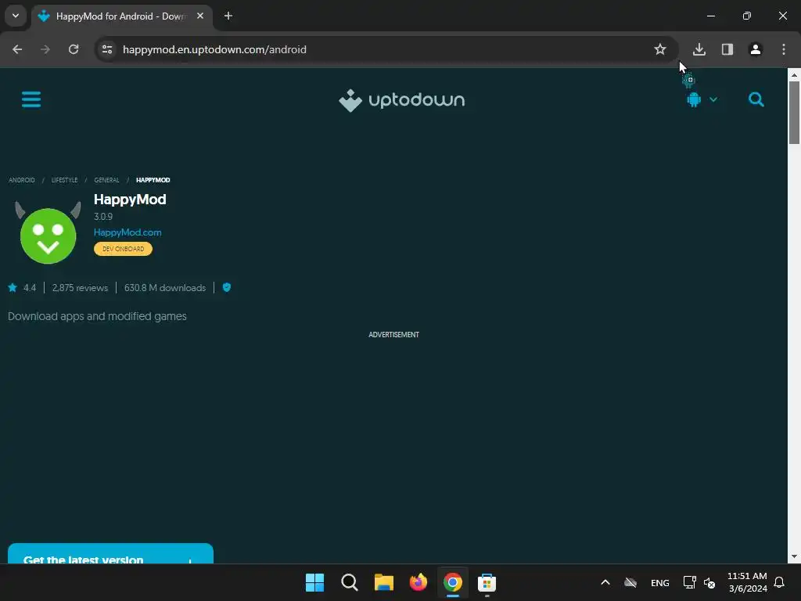
Task: Open the notification bell
Action: coord(779,582)
